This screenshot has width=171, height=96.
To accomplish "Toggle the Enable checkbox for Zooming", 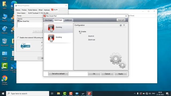I will tap(80, 31).
